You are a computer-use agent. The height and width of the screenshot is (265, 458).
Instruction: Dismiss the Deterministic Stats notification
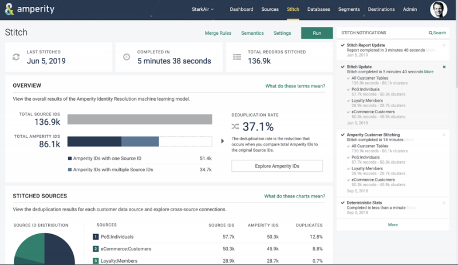[x=444, y=203]
